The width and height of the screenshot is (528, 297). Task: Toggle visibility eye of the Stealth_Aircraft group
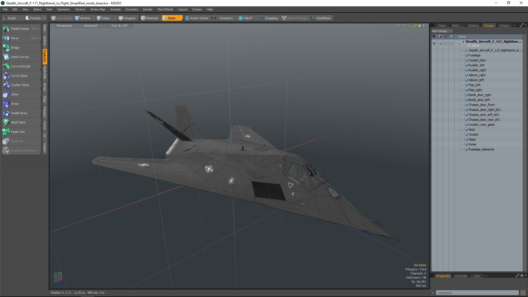[x=434, y=43]
